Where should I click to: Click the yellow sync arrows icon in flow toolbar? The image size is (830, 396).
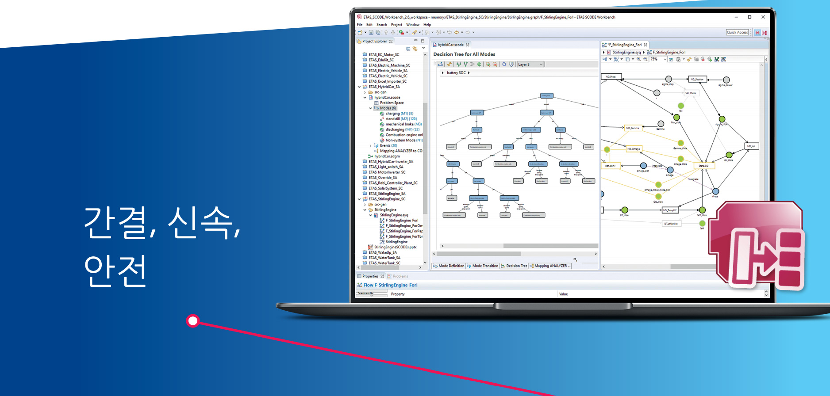tap(689, 59)
